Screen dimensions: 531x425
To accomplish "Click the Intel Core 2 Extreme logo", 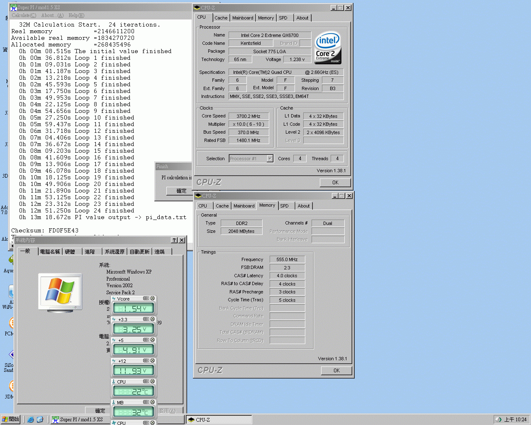I will click(x=328, y=48).
